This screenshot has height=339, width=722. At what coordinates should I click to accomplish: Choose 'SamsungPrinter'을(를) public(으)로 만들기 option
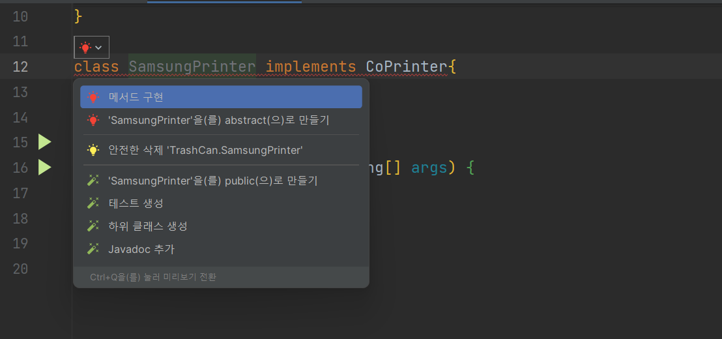pyautogui.click(x=221, y=181)
